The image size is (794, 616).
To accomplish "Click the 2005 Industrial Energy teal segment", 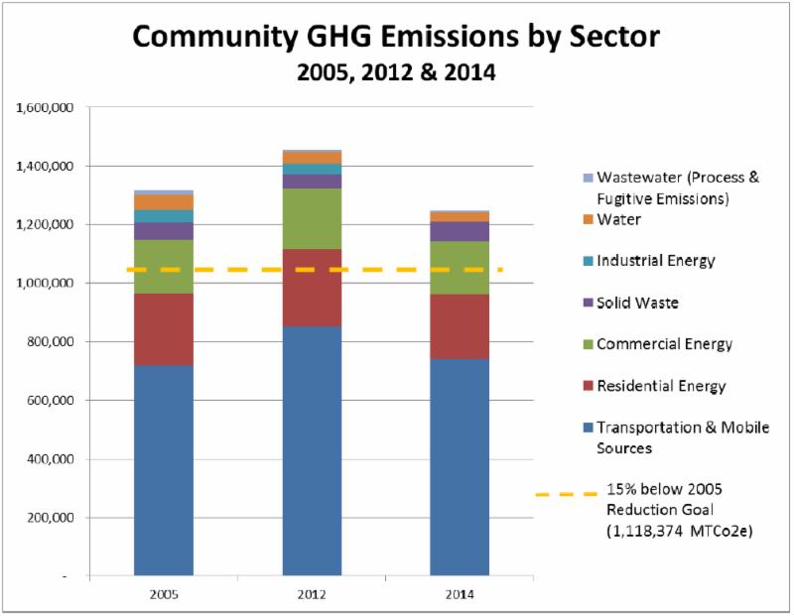I will pyautogui.click(x=164, y=216).
